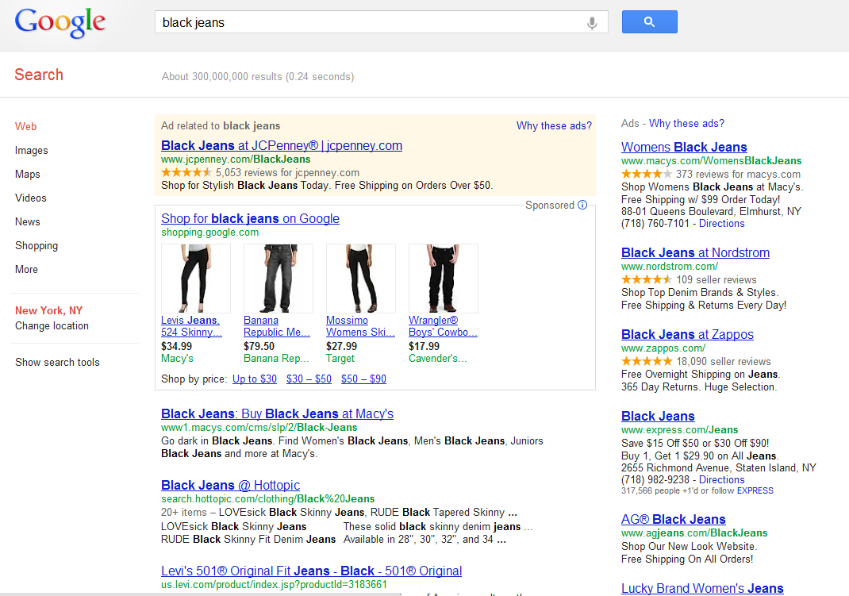Image resolution: width=849 pixels, height=596 pixels.
Task: Expand the More search categories
Action: (26, 270)
